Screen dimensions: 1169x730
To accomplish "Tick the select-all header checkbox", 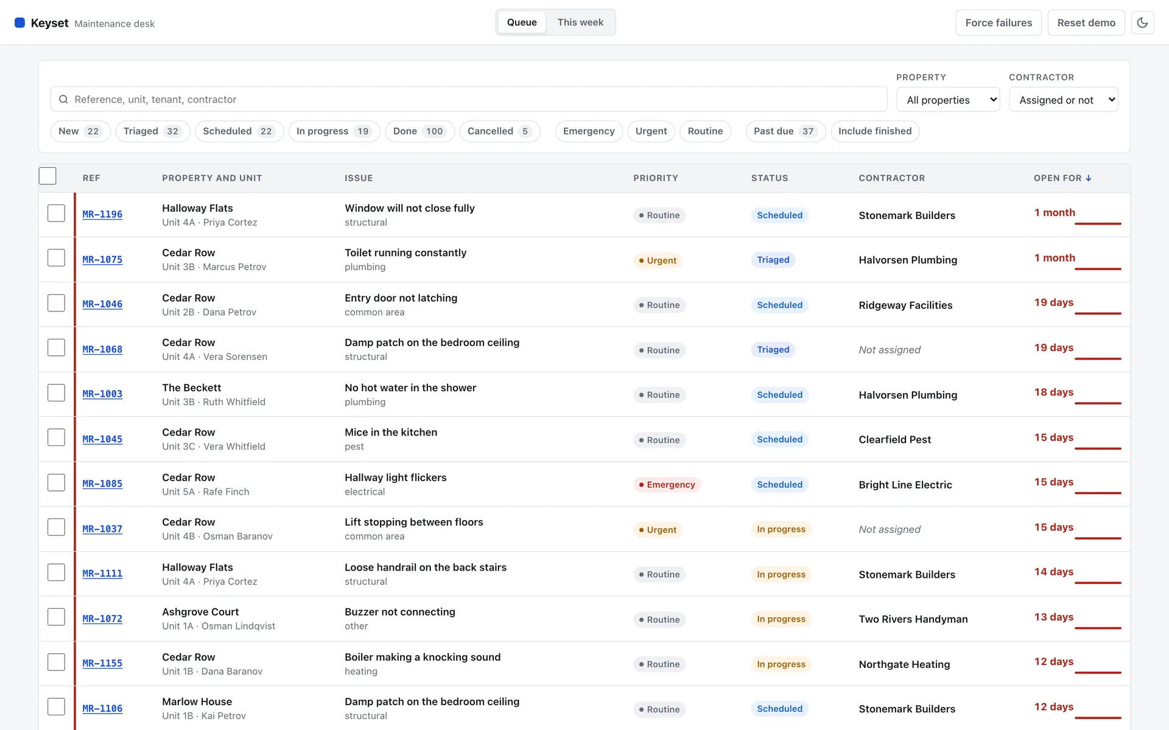I will (47, 176).
